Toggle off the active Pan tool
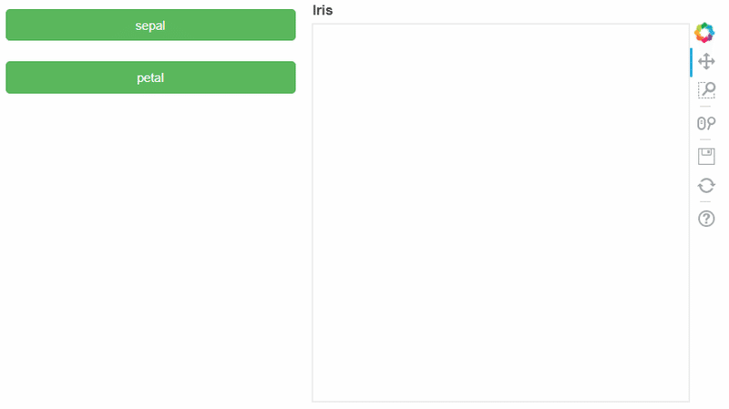Viewport: 729px width, 409px height. tap(705, 61)
